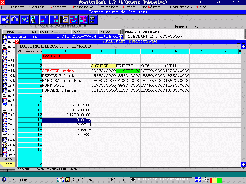Sort file list by Taille column
246x184 pixels.
coord(47,32)
